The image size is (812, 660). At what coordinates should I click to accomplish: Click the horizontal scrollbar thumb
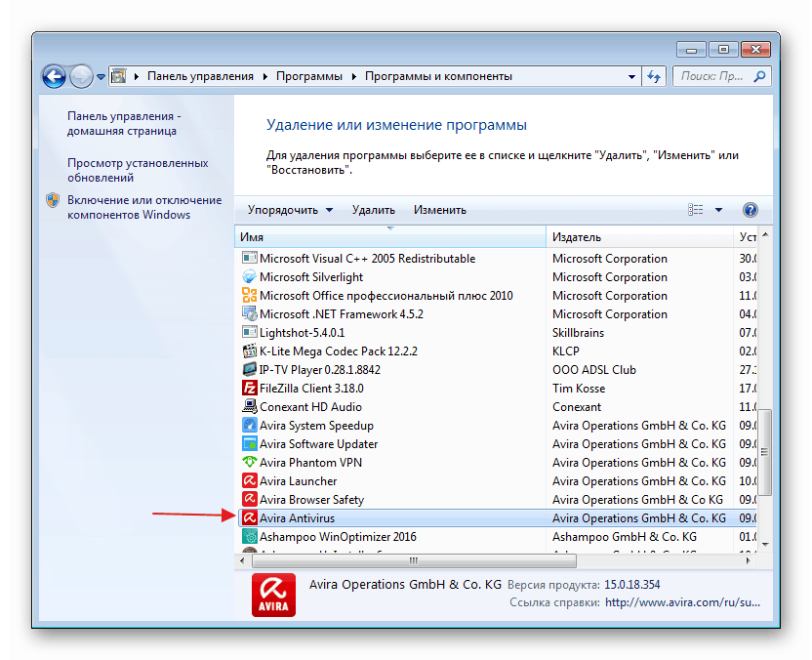pos(414,560)
